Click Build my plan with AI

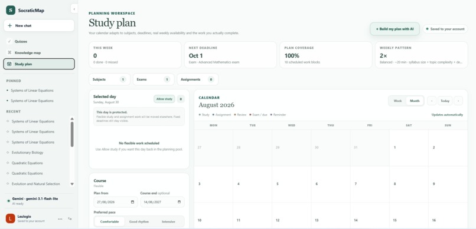pos(395,29)
